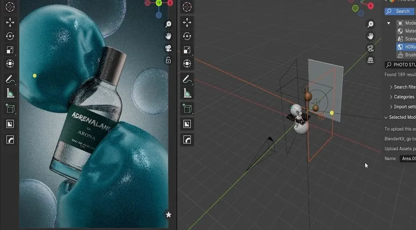Click the blue axis circle on left viewport gizmo
The width and height of the screenshot is (416, 230).
[159, 15]
